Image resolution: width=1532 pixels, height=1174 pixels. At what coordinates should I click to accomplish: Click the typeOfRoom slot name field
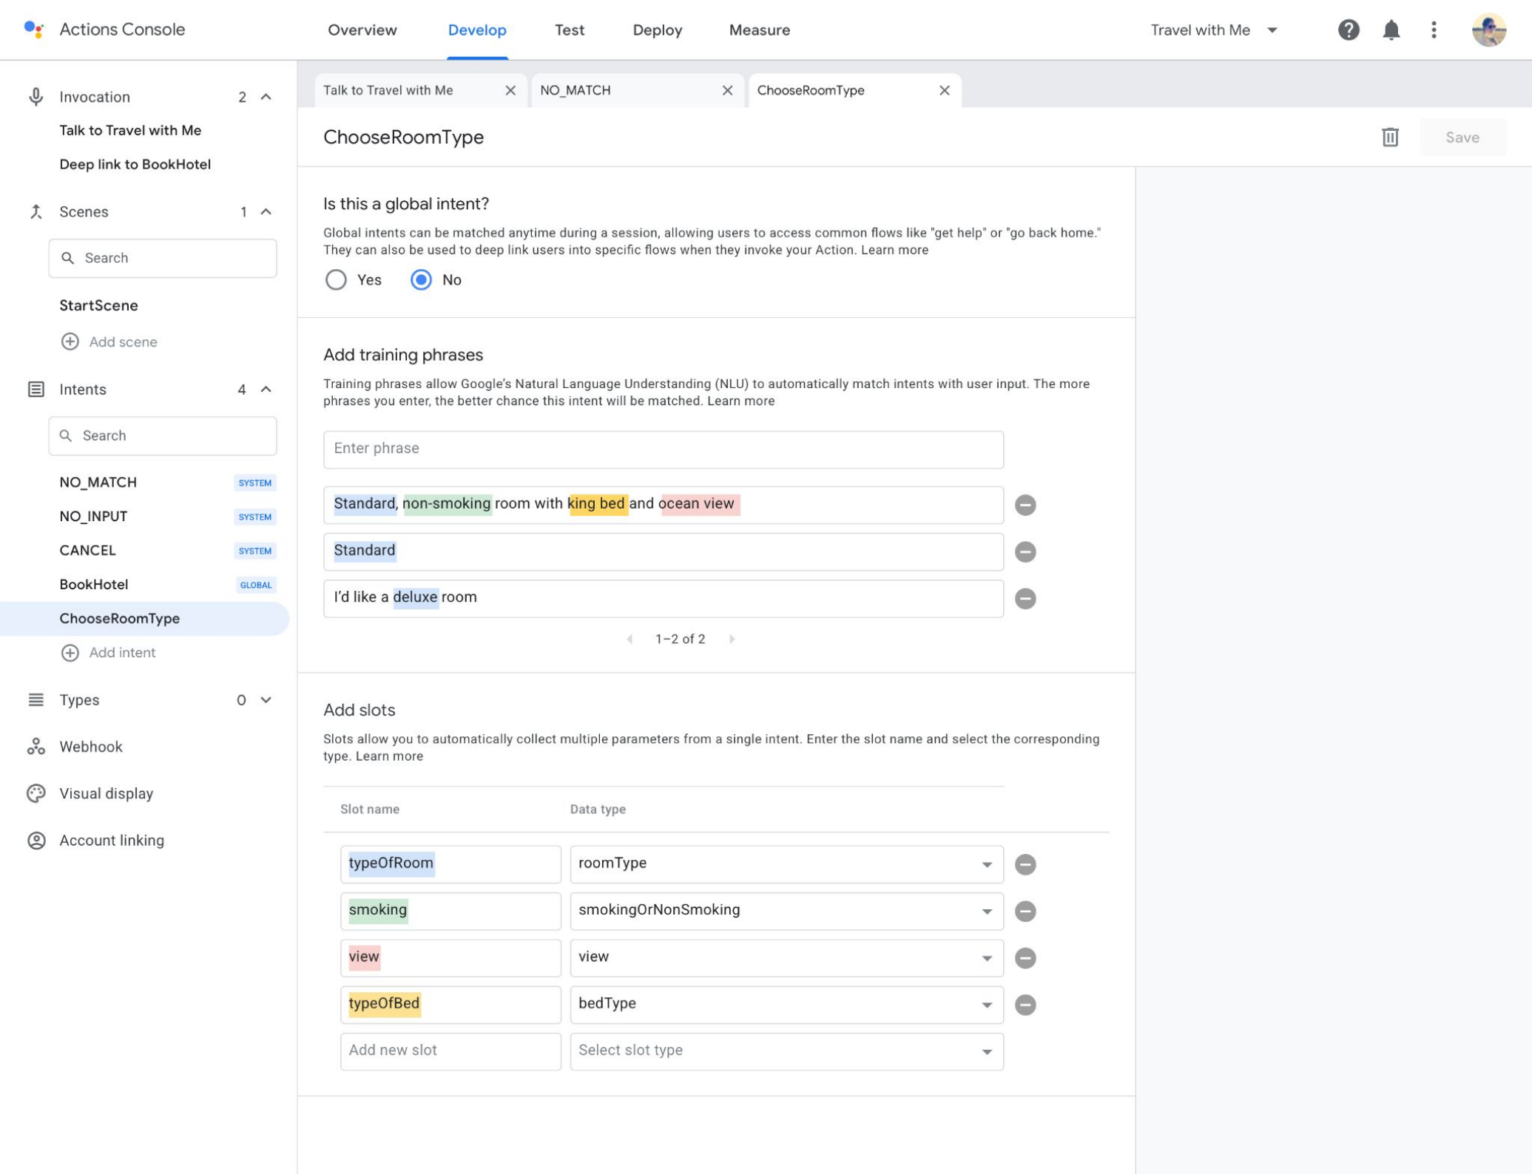(450, 863)
